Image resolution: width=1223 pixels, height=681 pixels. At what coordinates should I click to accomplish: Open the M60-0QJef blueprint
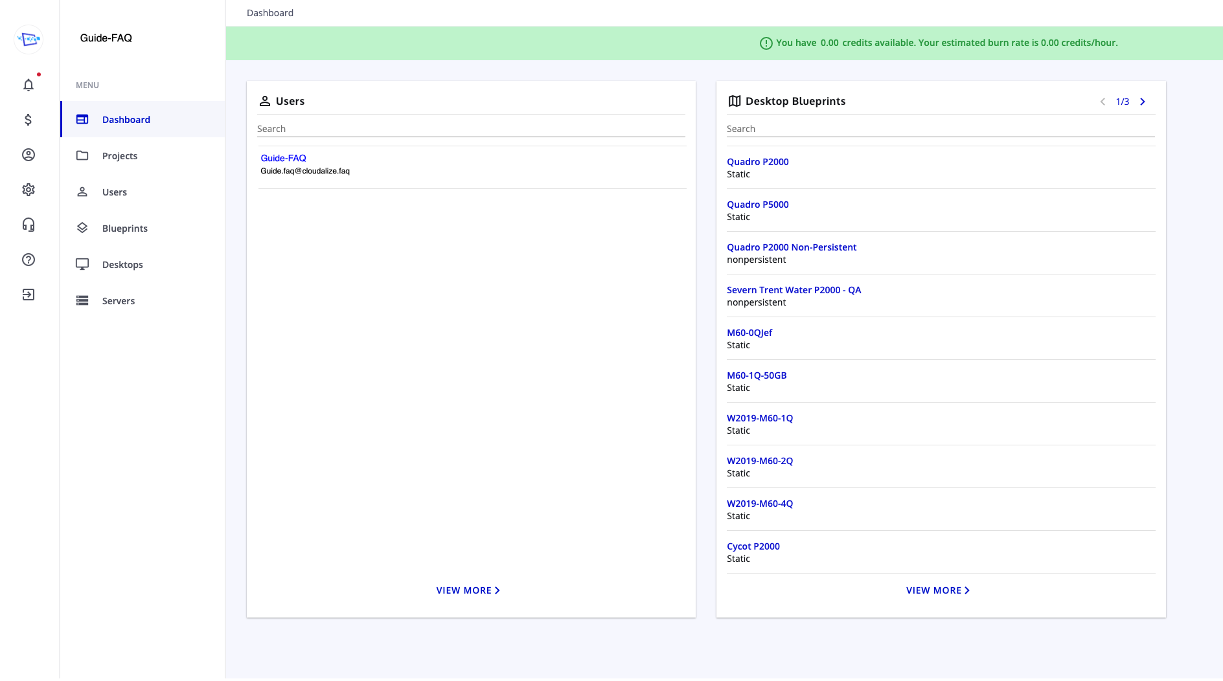[749, 333]
